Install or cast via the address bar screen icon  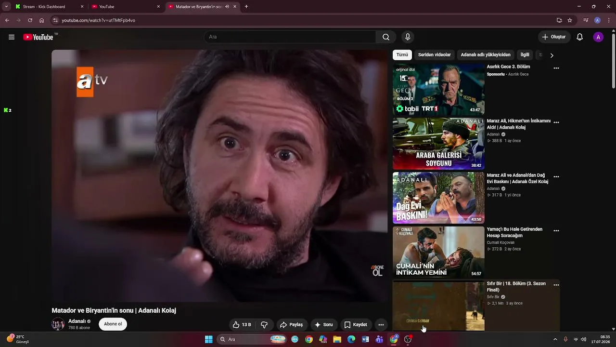pyautogui.click(x=559, y=20)
